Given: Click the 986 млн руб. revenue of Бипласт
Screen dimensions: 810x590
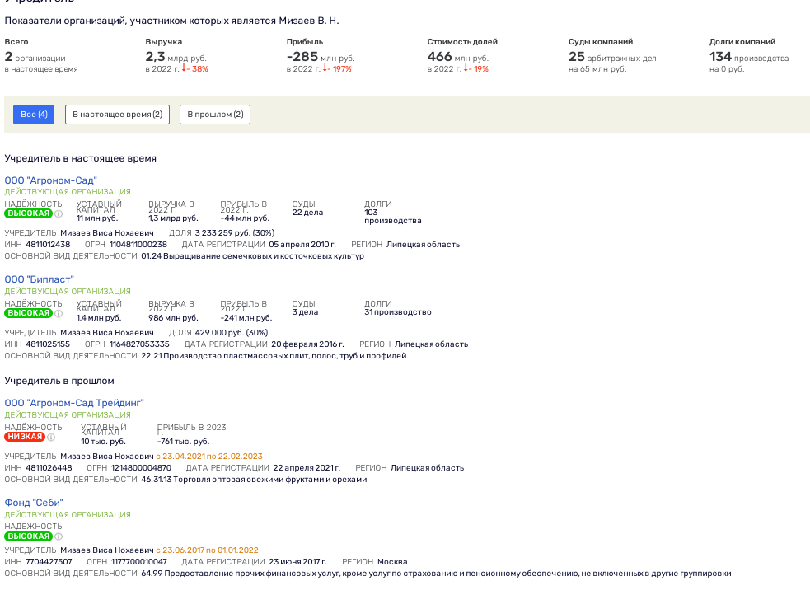Looking at the screenshot, I should click(x=173, y=318).
